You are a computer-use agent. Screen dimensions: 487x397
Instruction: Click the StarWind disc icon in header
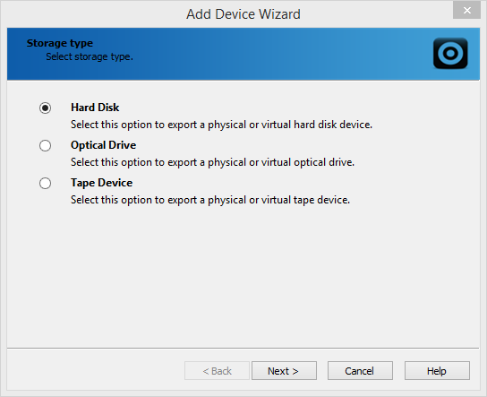(450, 53)
